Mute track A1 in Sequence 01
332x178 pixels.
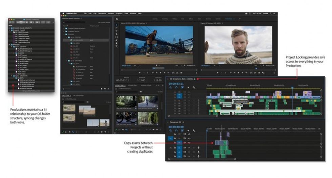click(189, 148)
